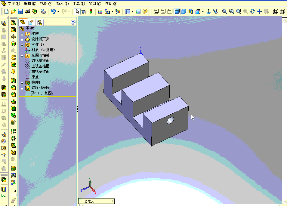Open the 自定义 view orientation dropdown
Image resolution: width=287 pixels, height=206 pixels.
click(113, 201)
